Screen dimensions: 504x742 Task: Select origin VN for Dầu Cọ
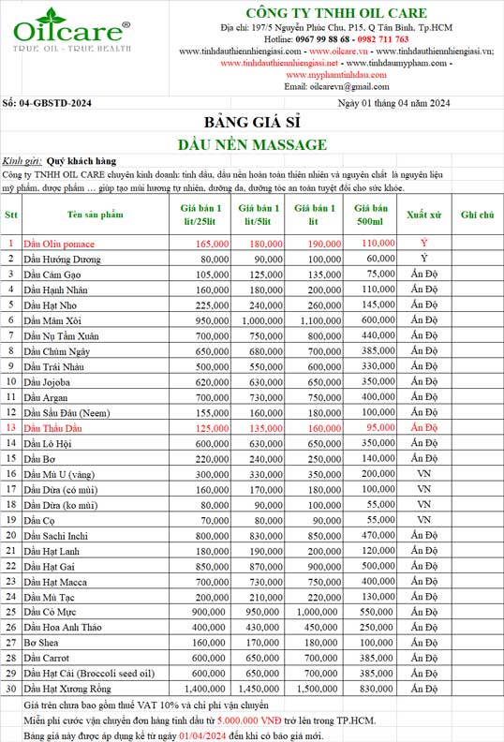[x=424, y=520]
